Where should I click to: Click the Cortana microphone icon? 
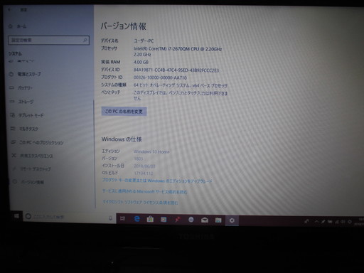[x=110, y=218]
